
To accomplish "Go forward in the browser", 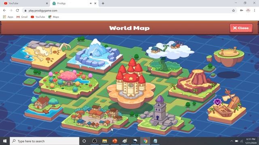I will pos(11,10).
